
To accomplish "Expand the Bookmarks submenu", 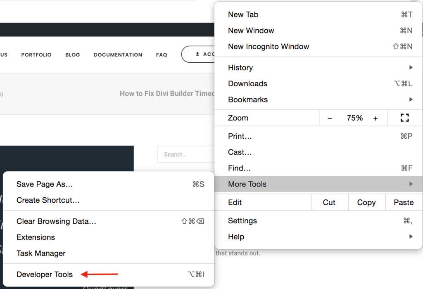I will pos(318,99).
